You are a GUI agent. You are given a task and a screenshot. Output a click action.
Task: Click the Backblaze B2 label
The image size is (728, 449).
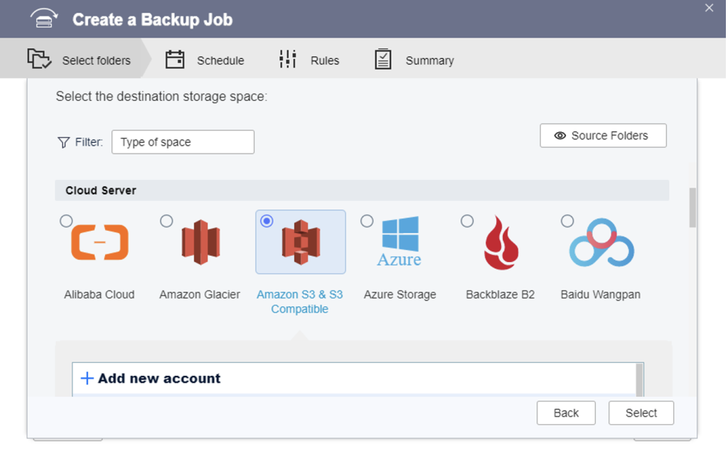pyautogui.click(x=500, y=295)
